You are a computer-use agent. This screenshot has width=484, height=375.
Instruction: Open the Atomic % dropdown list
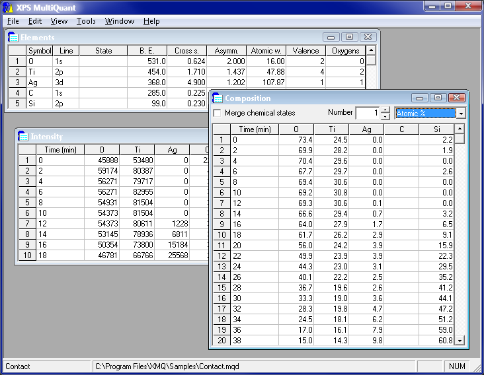click(461, 114)
